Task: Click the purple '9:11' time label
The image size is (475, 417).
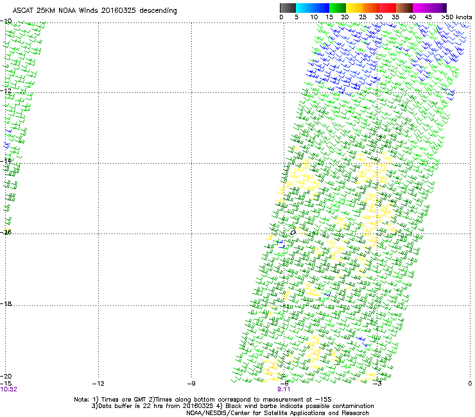Action: pos(284,389)
